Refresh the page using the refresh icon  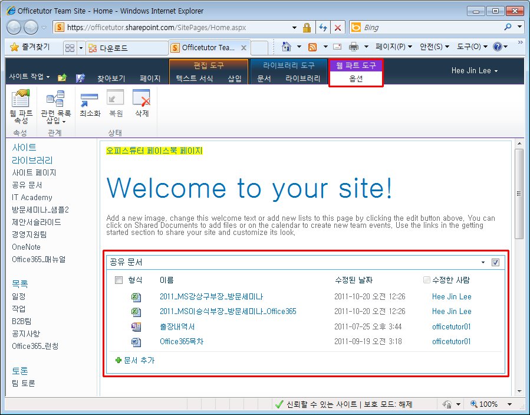323,27
